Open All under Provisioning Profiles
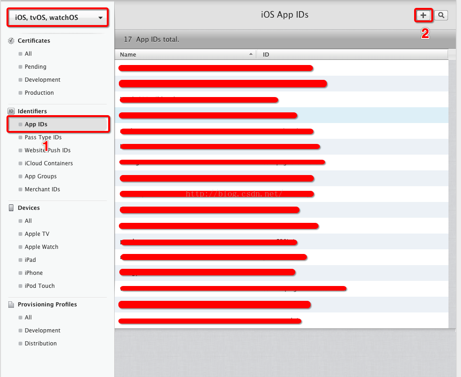461x377 pixels. pos(28,317)
